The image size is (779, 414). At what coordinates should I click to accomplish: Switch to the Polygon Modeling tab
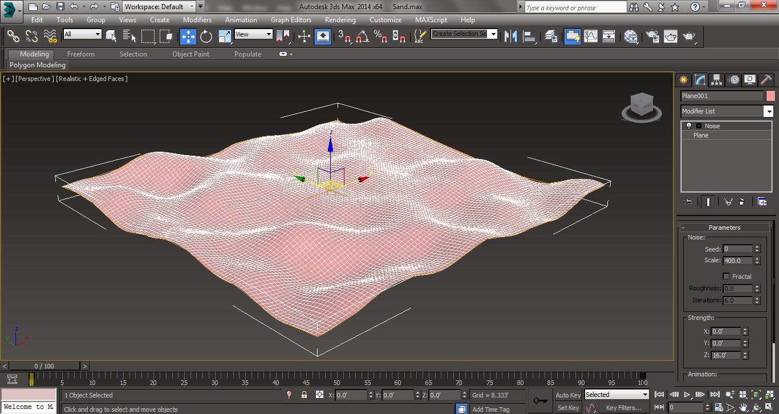37,65
